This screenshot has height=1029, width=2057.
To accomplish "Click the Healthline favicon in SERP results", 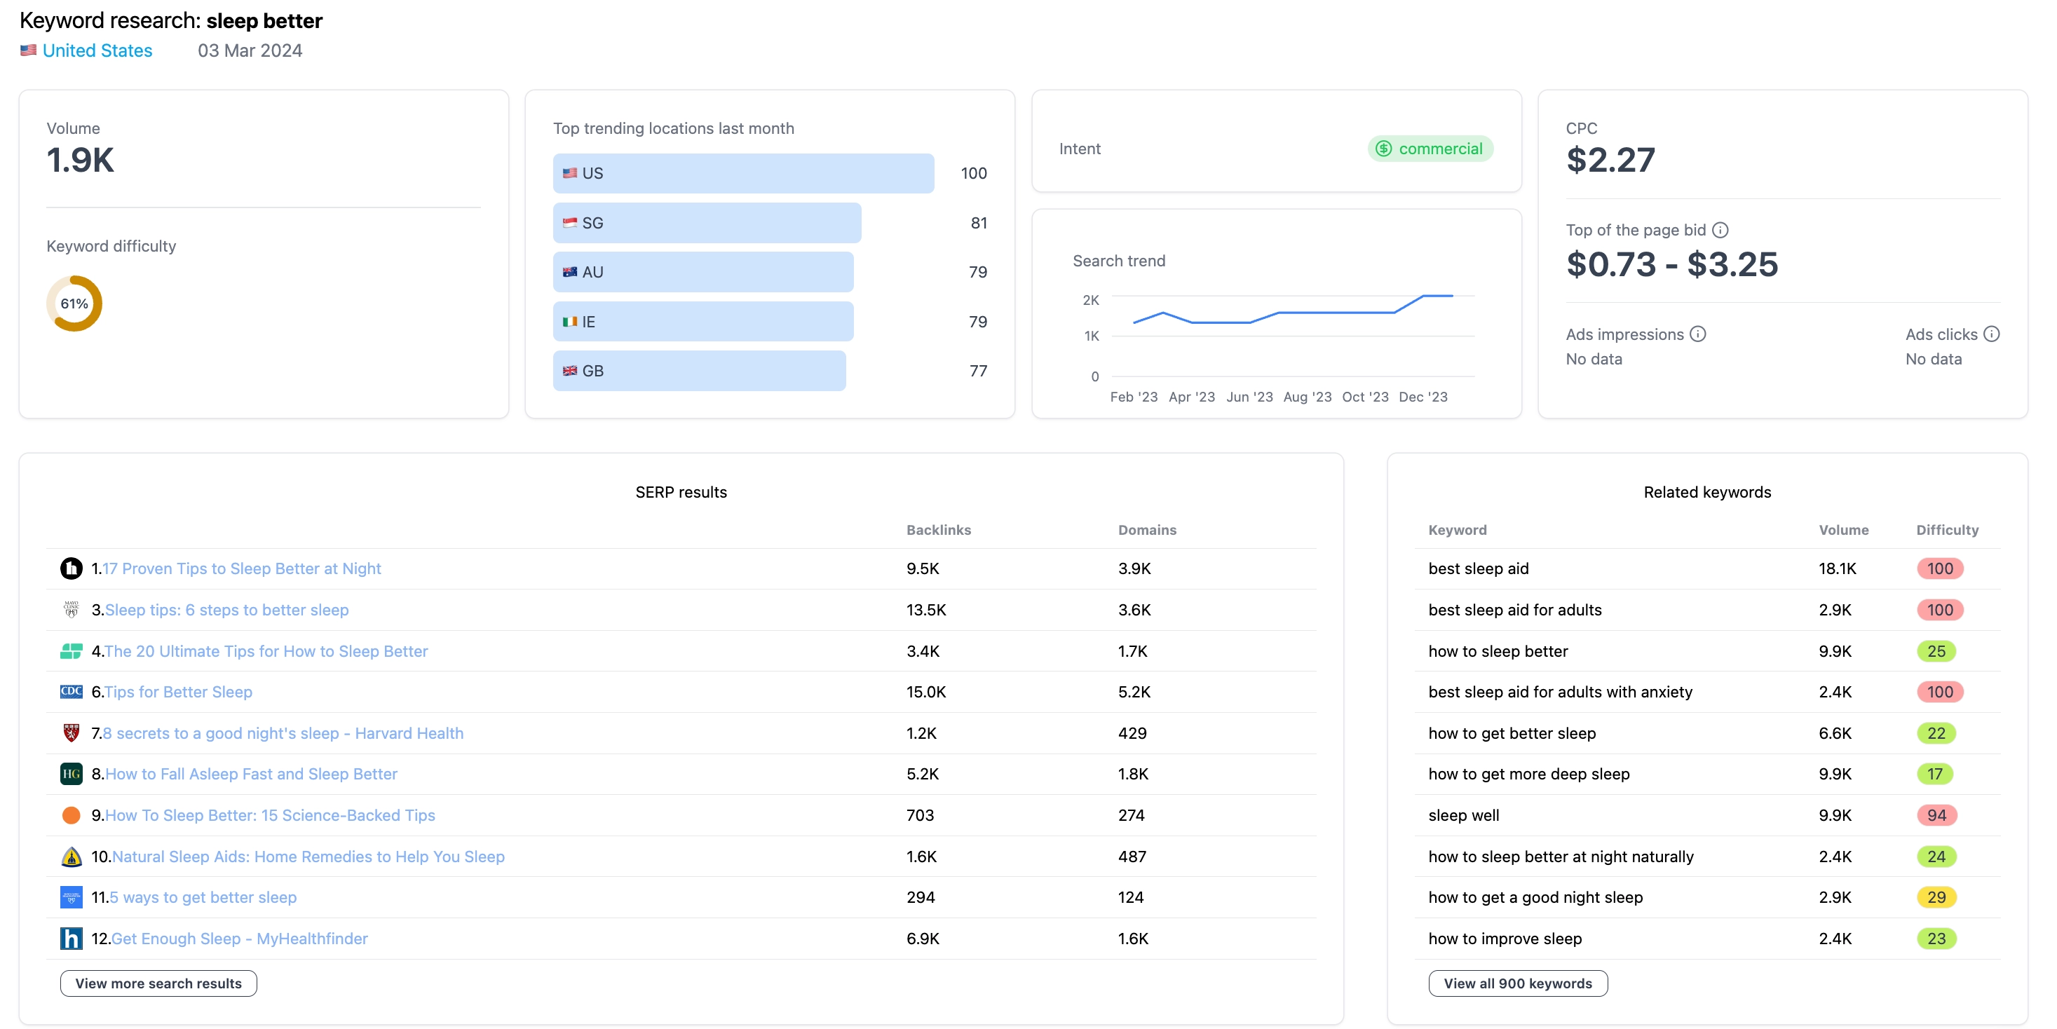I will click(x=71, y=568).
